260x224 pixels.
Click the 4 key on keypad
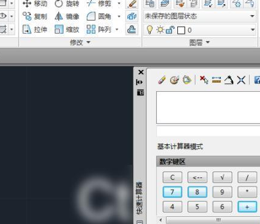[x=173, y=206]
